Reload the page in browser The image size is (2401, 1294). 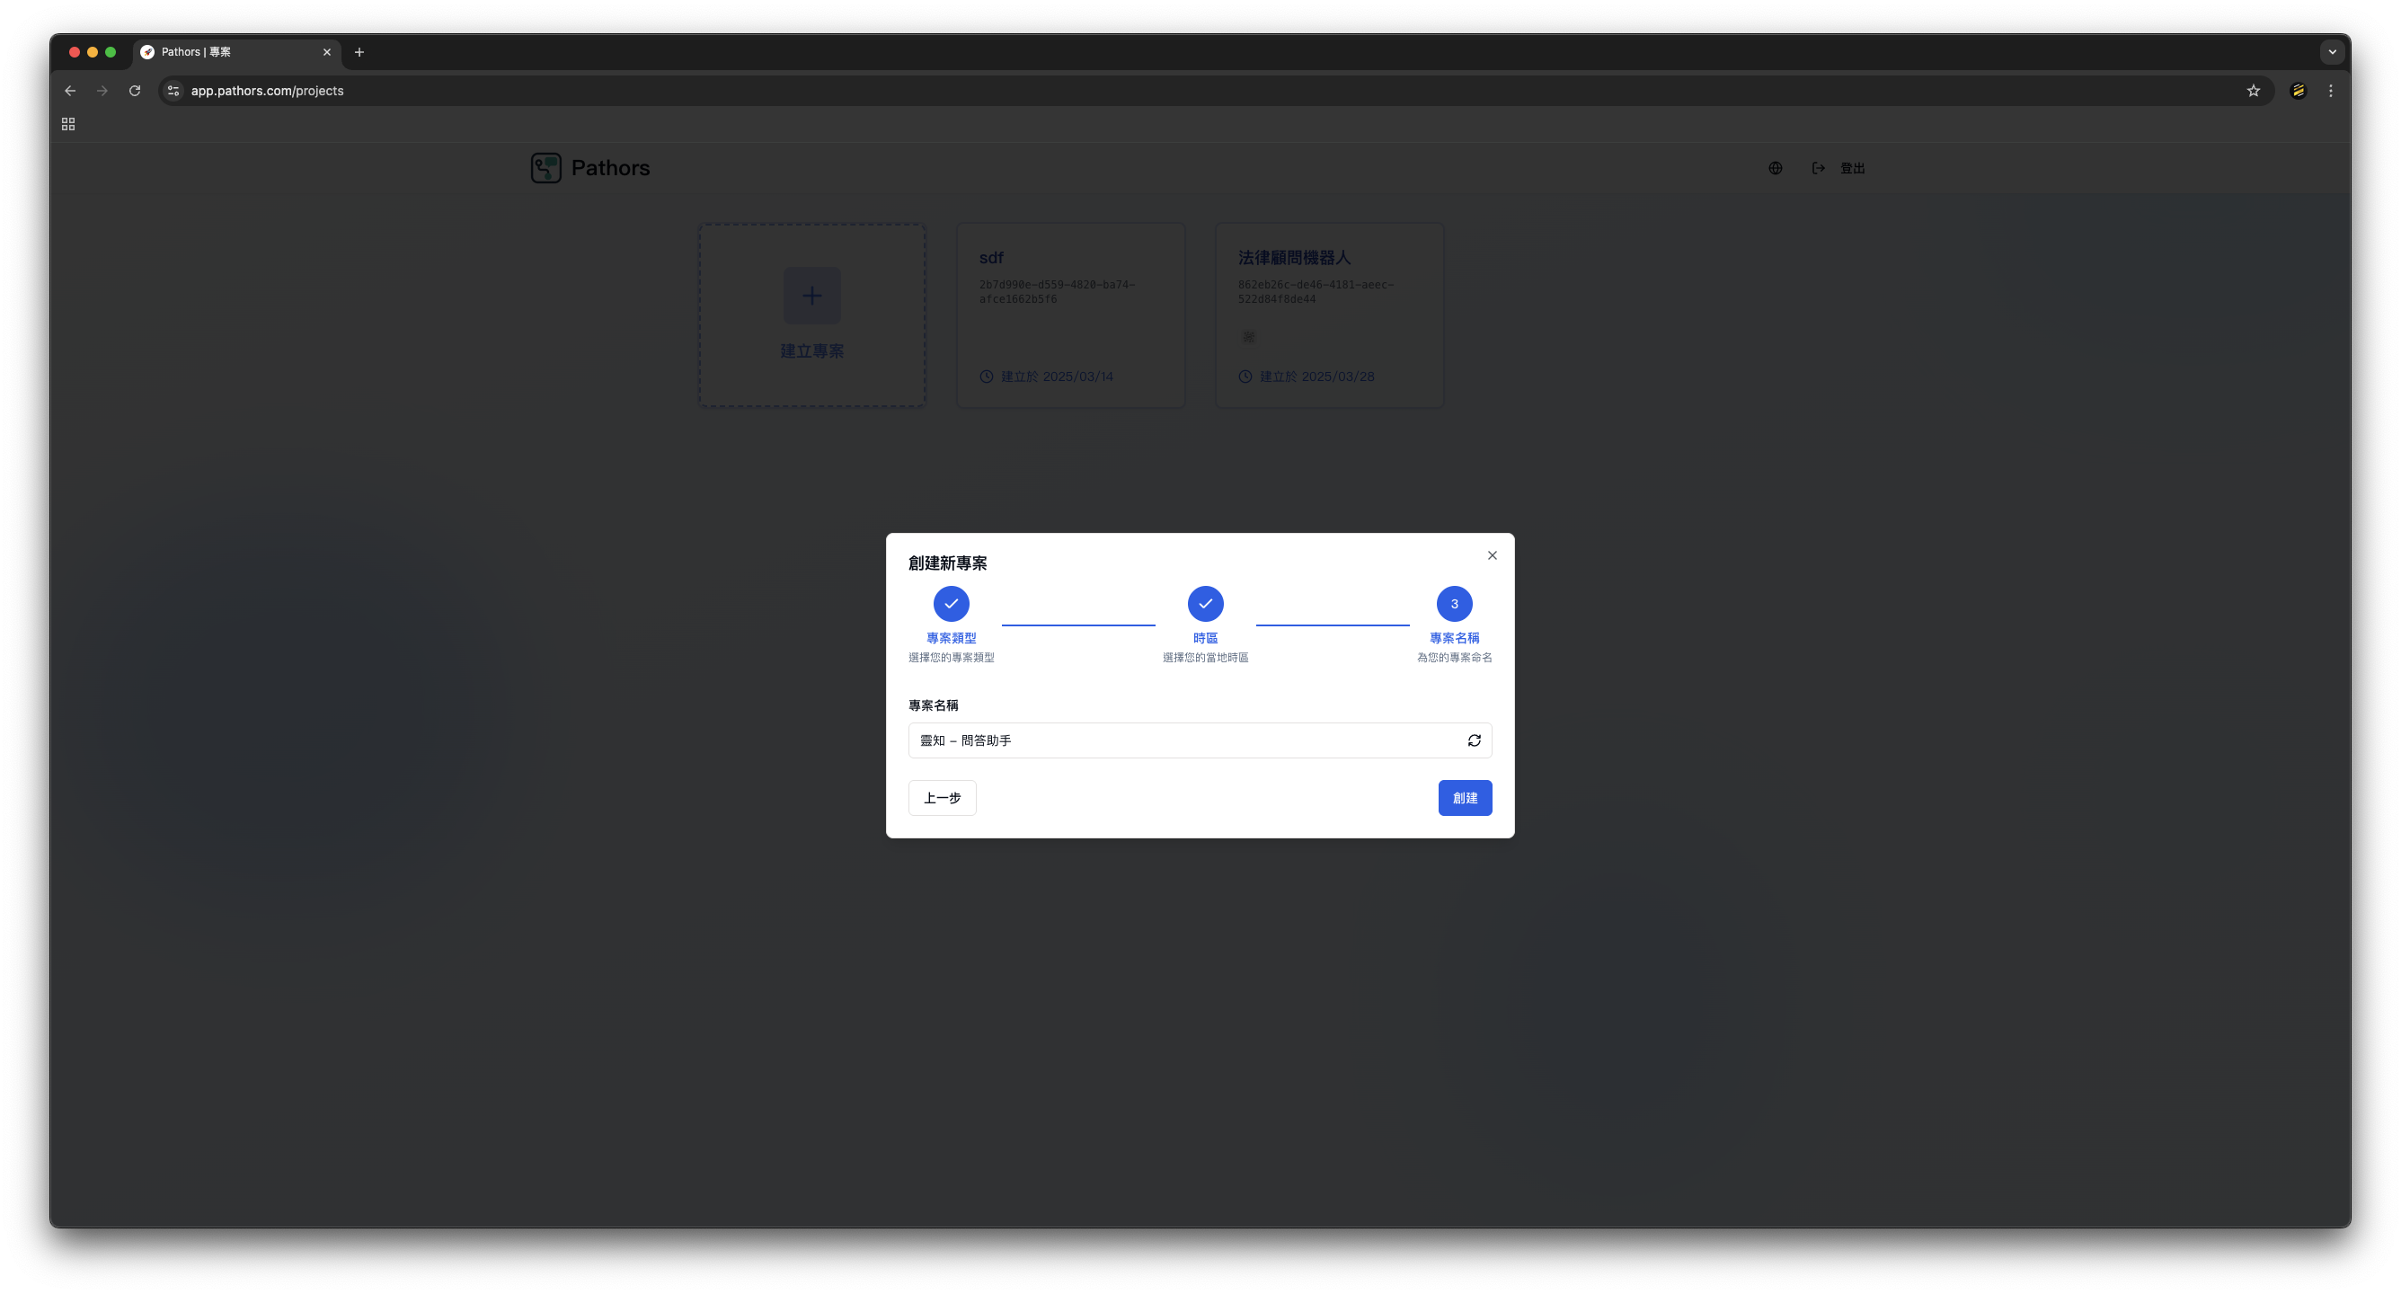click(135, 92)
